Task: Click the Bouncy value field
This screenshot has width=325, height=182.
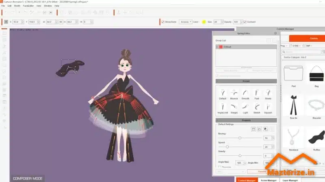Action: coord(268,138)
